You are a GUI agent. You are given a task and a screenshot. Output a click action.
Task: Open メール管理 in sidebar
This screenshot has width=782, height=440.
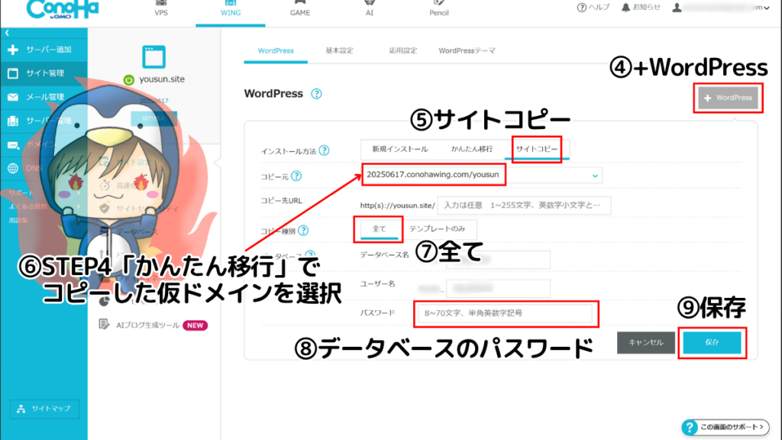(x=44, y=97)
